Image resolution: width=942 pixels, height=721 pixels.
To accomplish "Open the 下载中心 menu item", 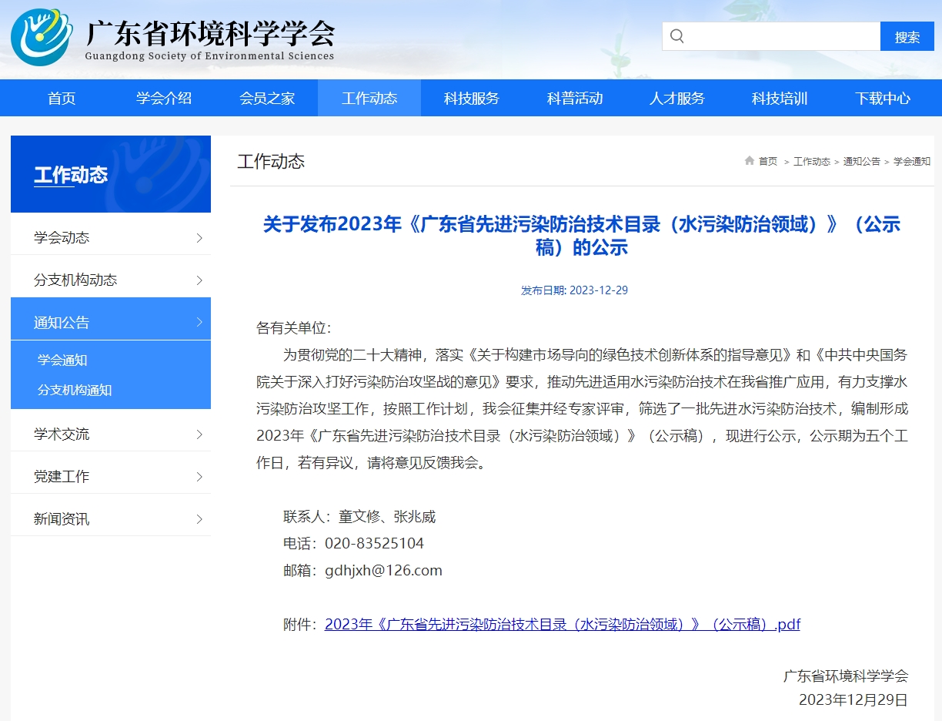I will point(882,99).
